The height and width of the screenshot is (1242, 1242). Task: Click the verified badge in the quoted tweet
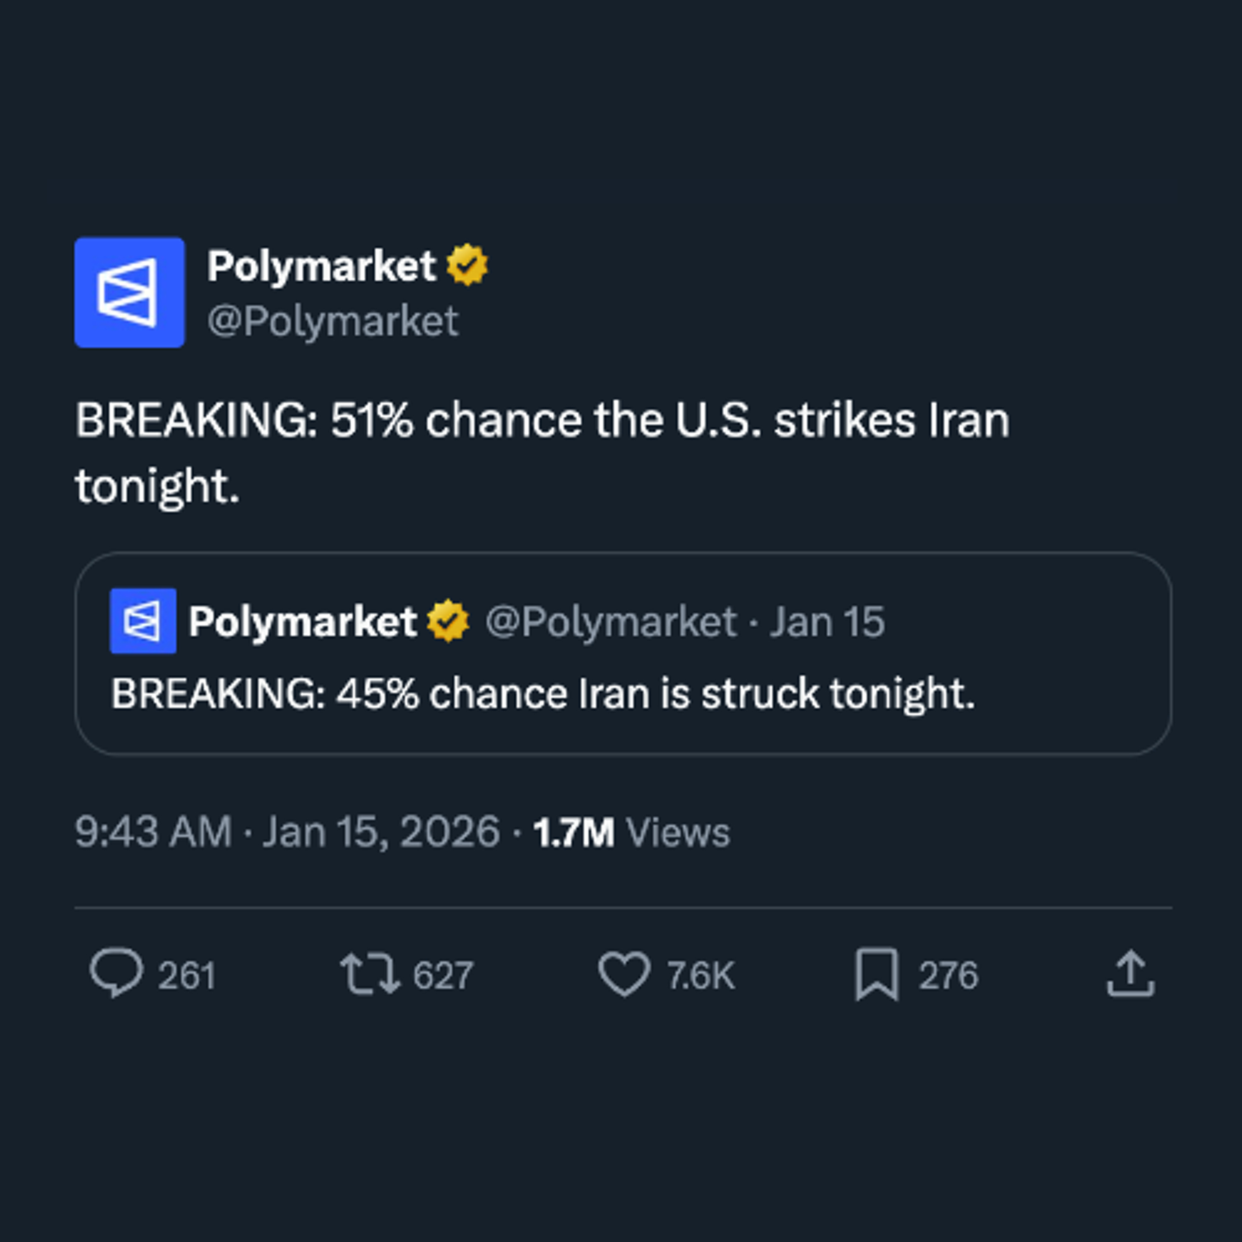click(448, 620)
